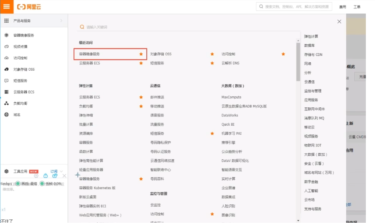Open DataV 数据可视化 link

(x=235, y=161)
